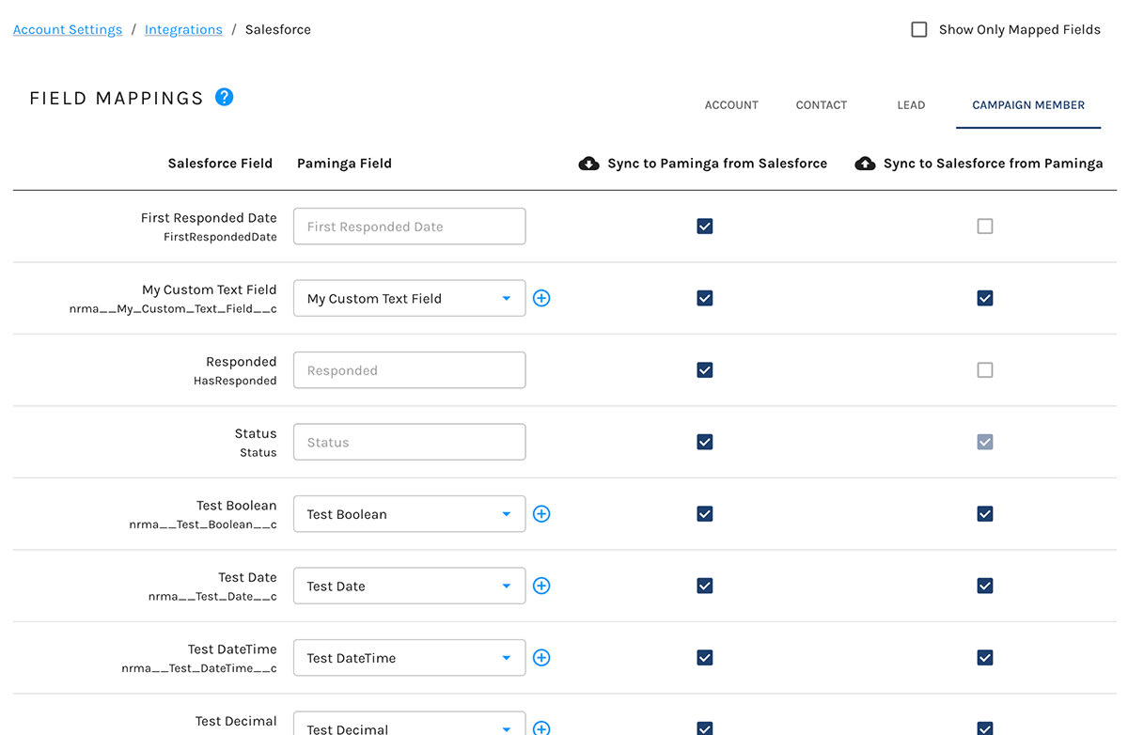Screen dimensions: 1128x735
Task: Uncheck Sync to Salesforce for Test Boolean
Action: click(984, 513)
